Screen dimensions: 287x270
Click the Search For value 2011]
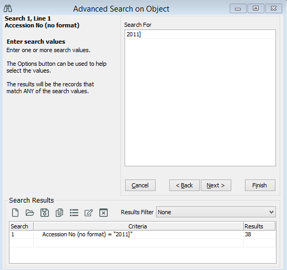[200, 34]
